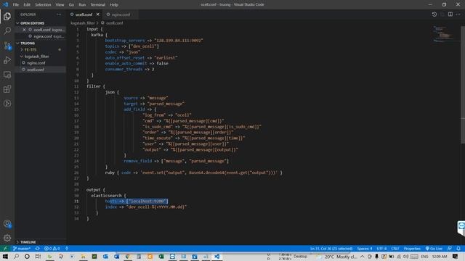Select nginx.conf in the Open Editors list
Screen dimensions: 465x261
point(43,36)
